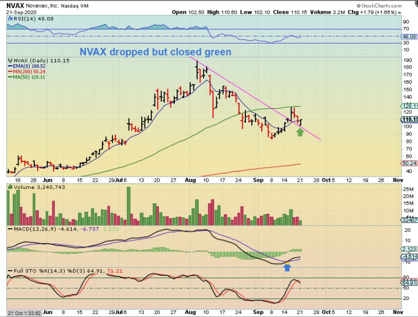The image size is (418, 317).
Task: Click the 128.11 MA(50) tag on right axis
Action: (x=410, y=106)
